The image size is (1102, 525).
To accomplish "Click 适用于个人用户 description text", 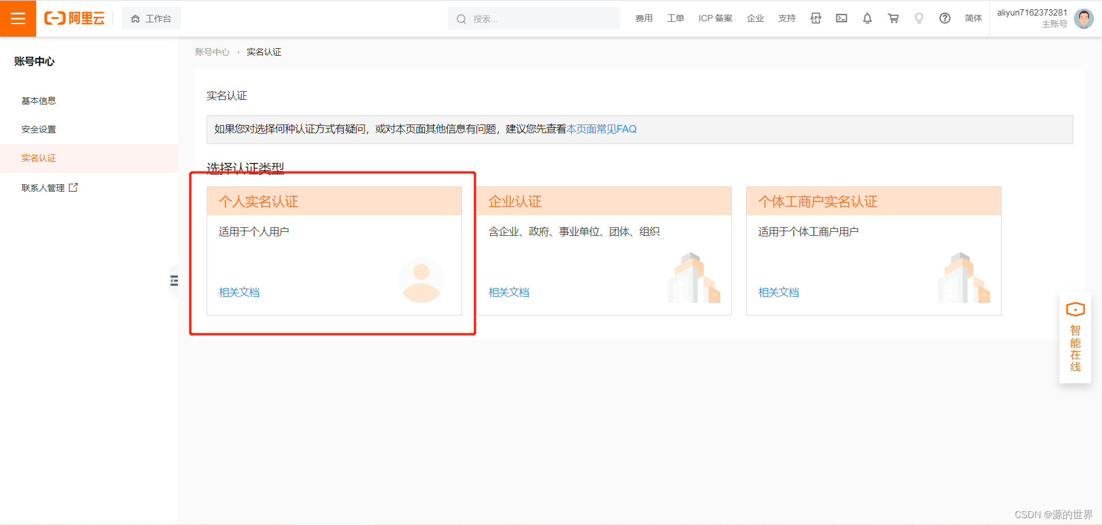I will 254,232.
